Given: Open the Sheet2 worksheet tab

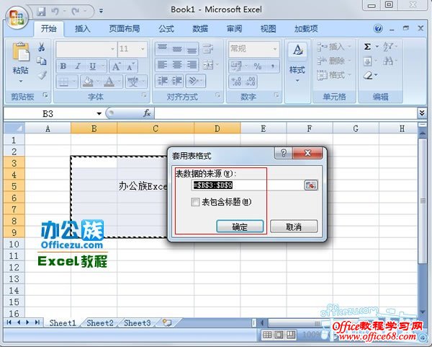Looking at the screenshot, I should pos(100,322).
